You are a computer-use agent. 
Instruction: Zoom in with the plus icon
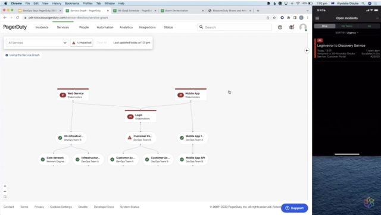coord(5,186)
